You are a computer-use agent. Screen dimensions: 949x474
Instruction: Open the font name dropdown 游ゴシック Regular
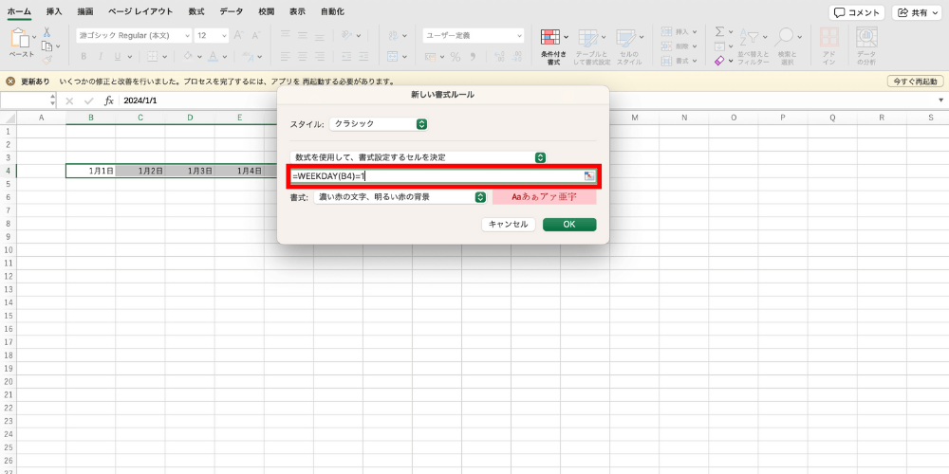click(x=186, y=36)
